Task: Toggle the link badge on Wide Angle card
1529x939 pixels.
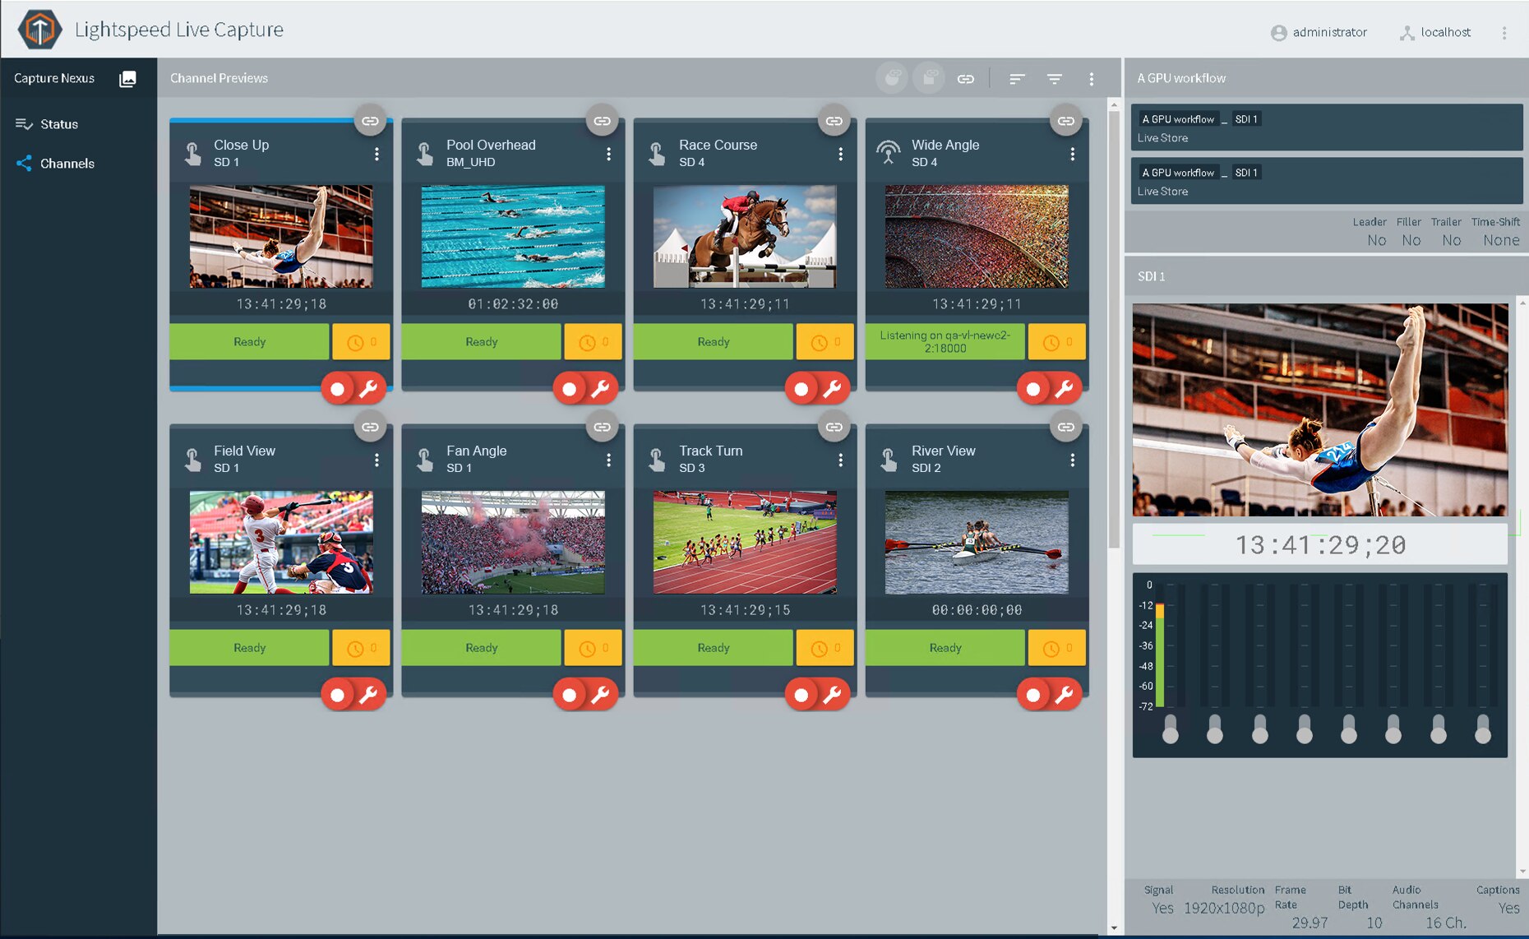Action: (1065, 121)
